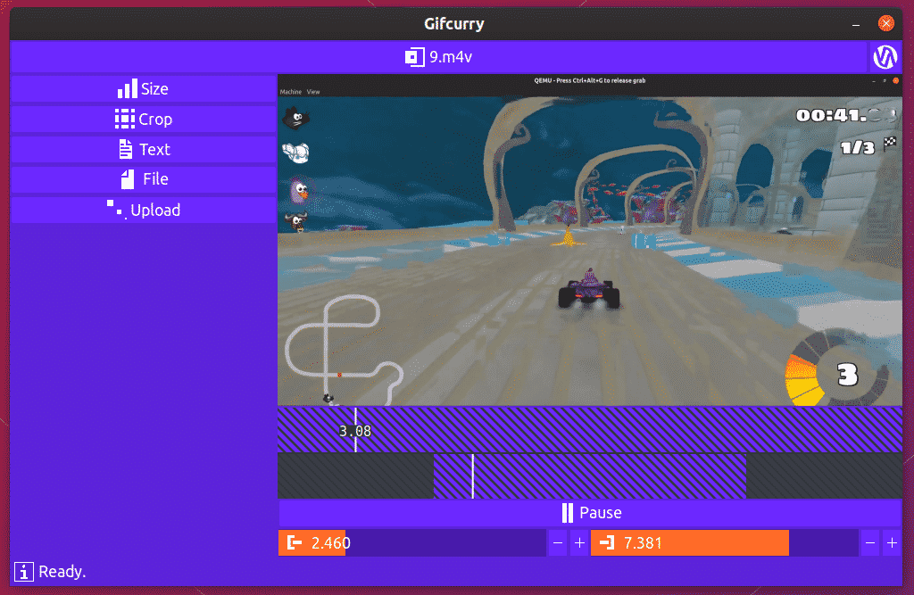Screen dimensions: 914x595
Task: Click the start time field showing 2.460
Action: pyautogui.click(x=412, y=543)
